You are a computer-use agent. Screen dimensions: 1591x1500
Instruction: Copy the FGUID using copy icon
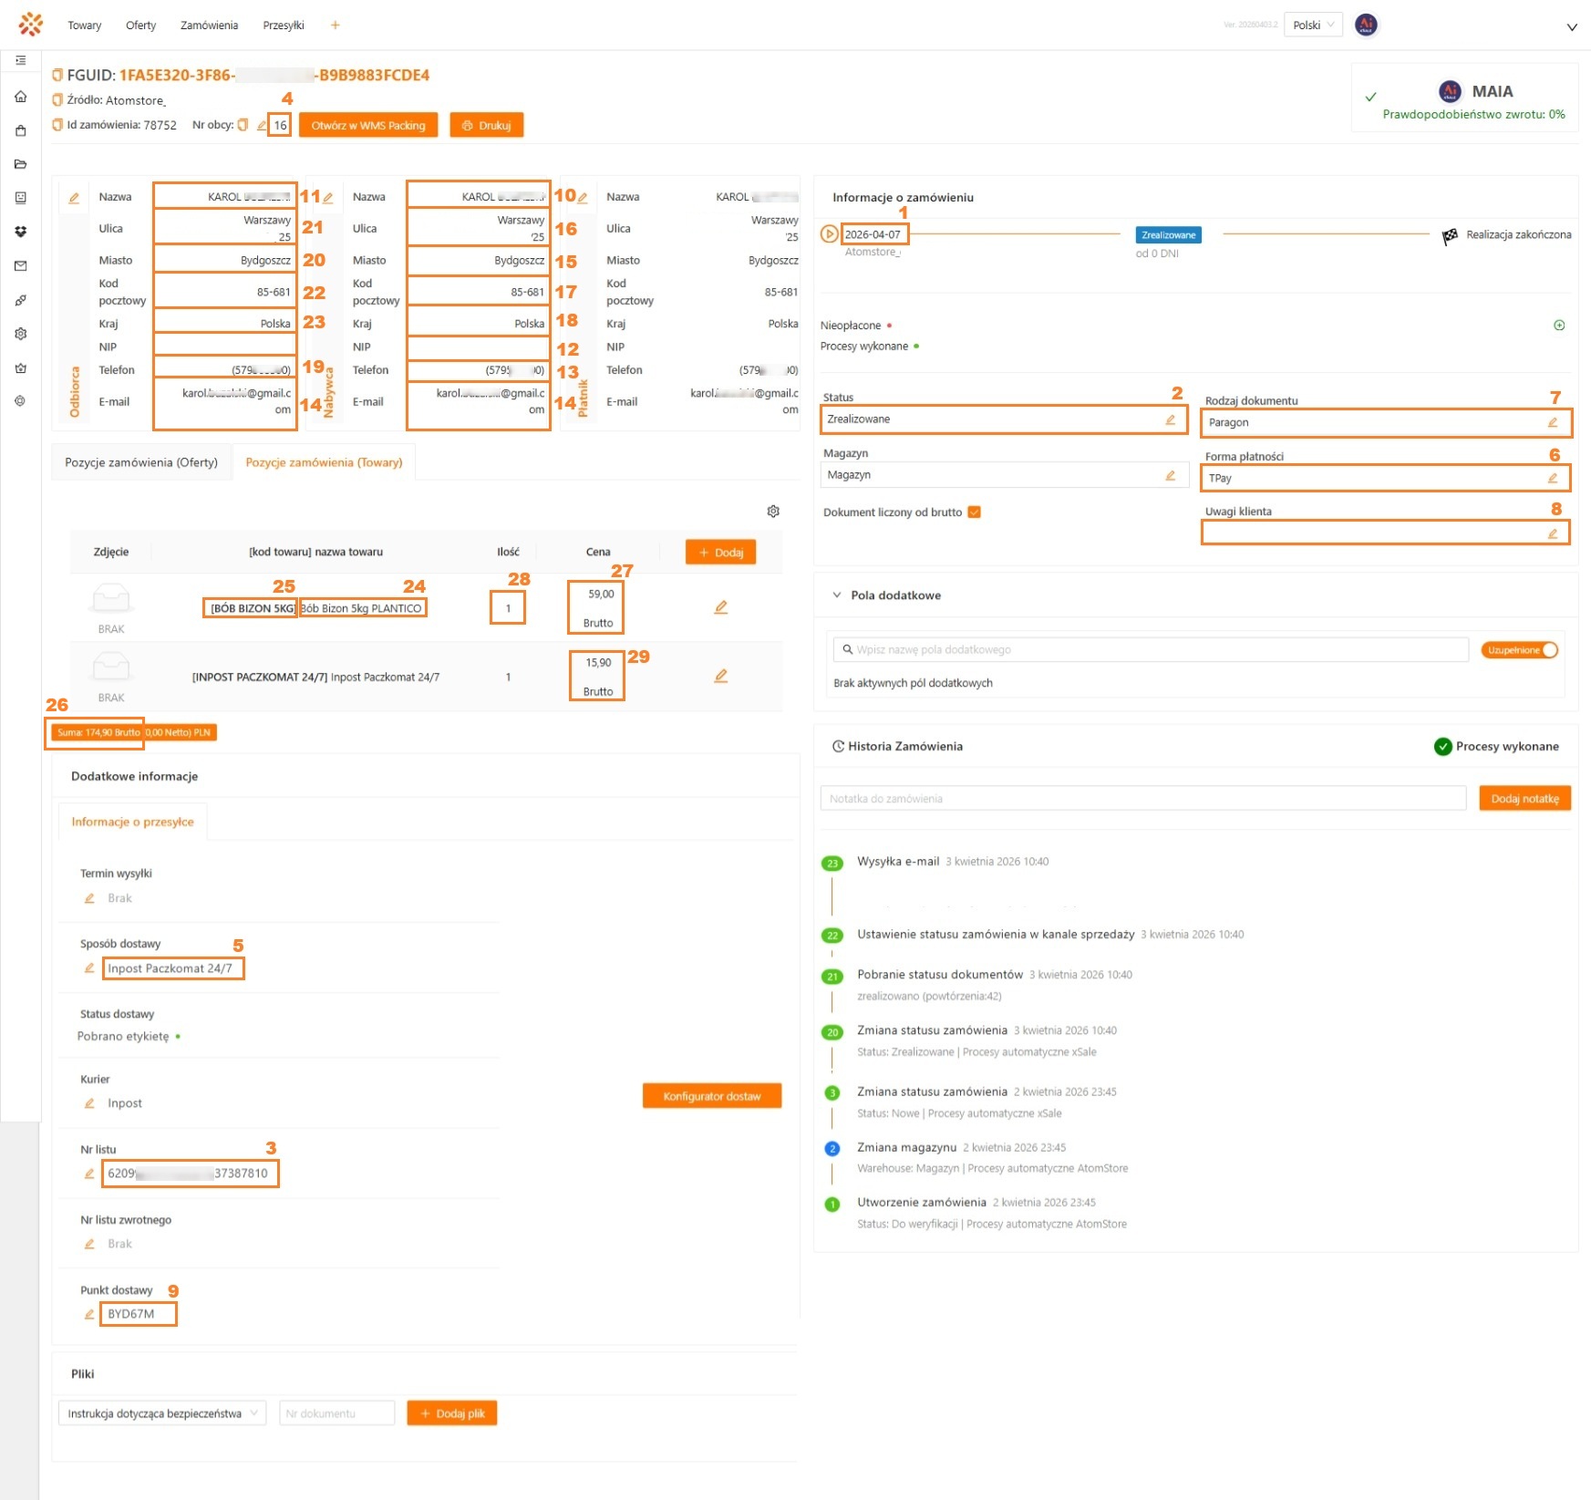click(57, 76)
